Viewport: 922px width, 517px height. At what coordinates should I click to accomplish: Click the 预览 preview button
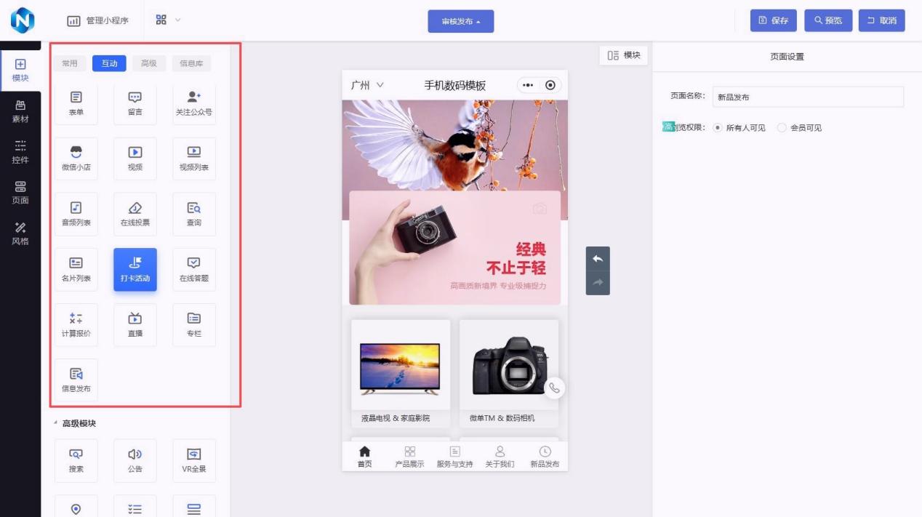(827, 20)
